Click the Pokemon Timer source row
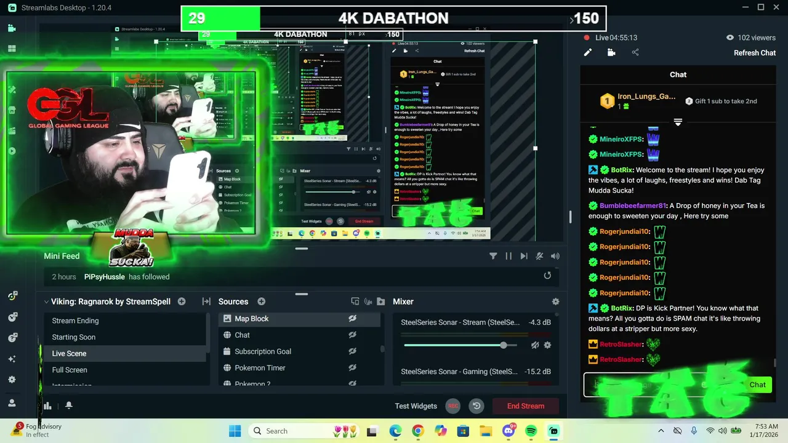Image resolution: width=788 pixels, height=443 pixels. [299, 367]
